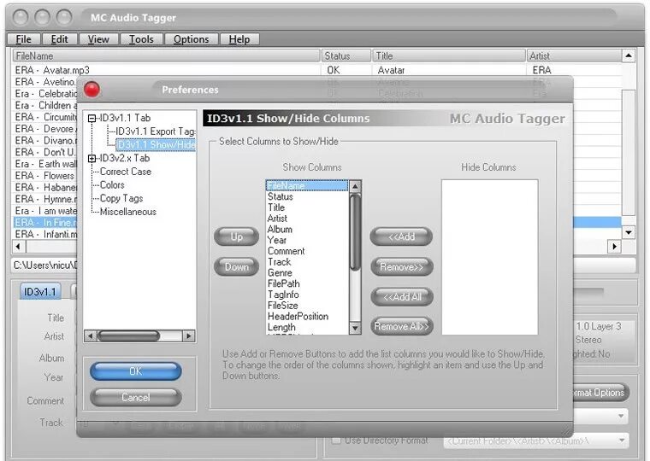Open Copy Tags preferences

point(121,198)
